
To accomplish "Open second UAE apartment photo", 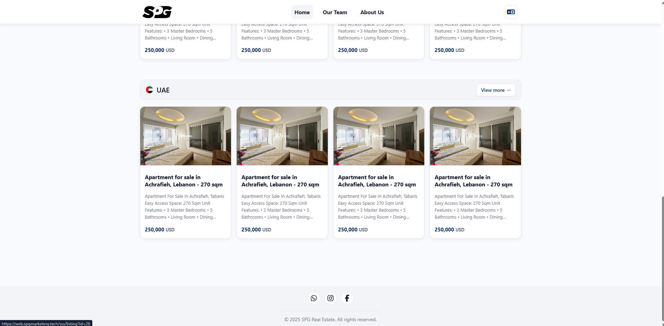I will [282, 136].
